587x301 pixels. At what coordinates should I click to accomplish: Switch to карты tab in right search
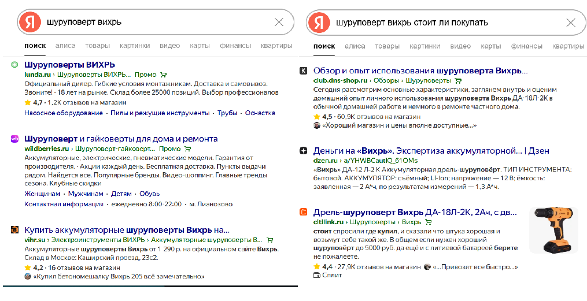pos(491,46)
